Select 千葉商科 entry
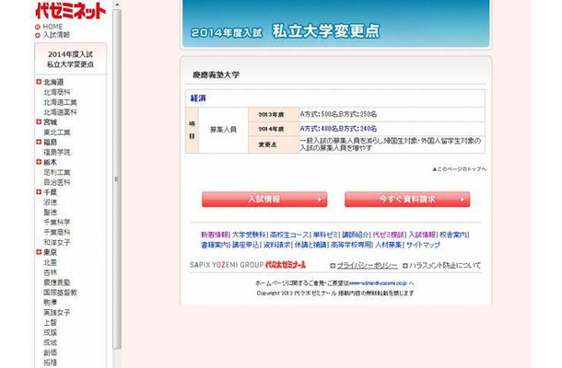Viewport: 562px width, 368px height. coord(56,233)
